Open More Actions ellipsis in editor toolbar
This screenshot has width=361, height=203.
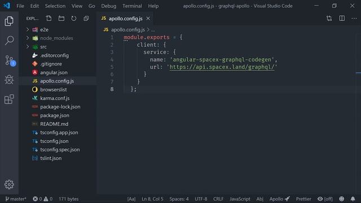[354, 19]
